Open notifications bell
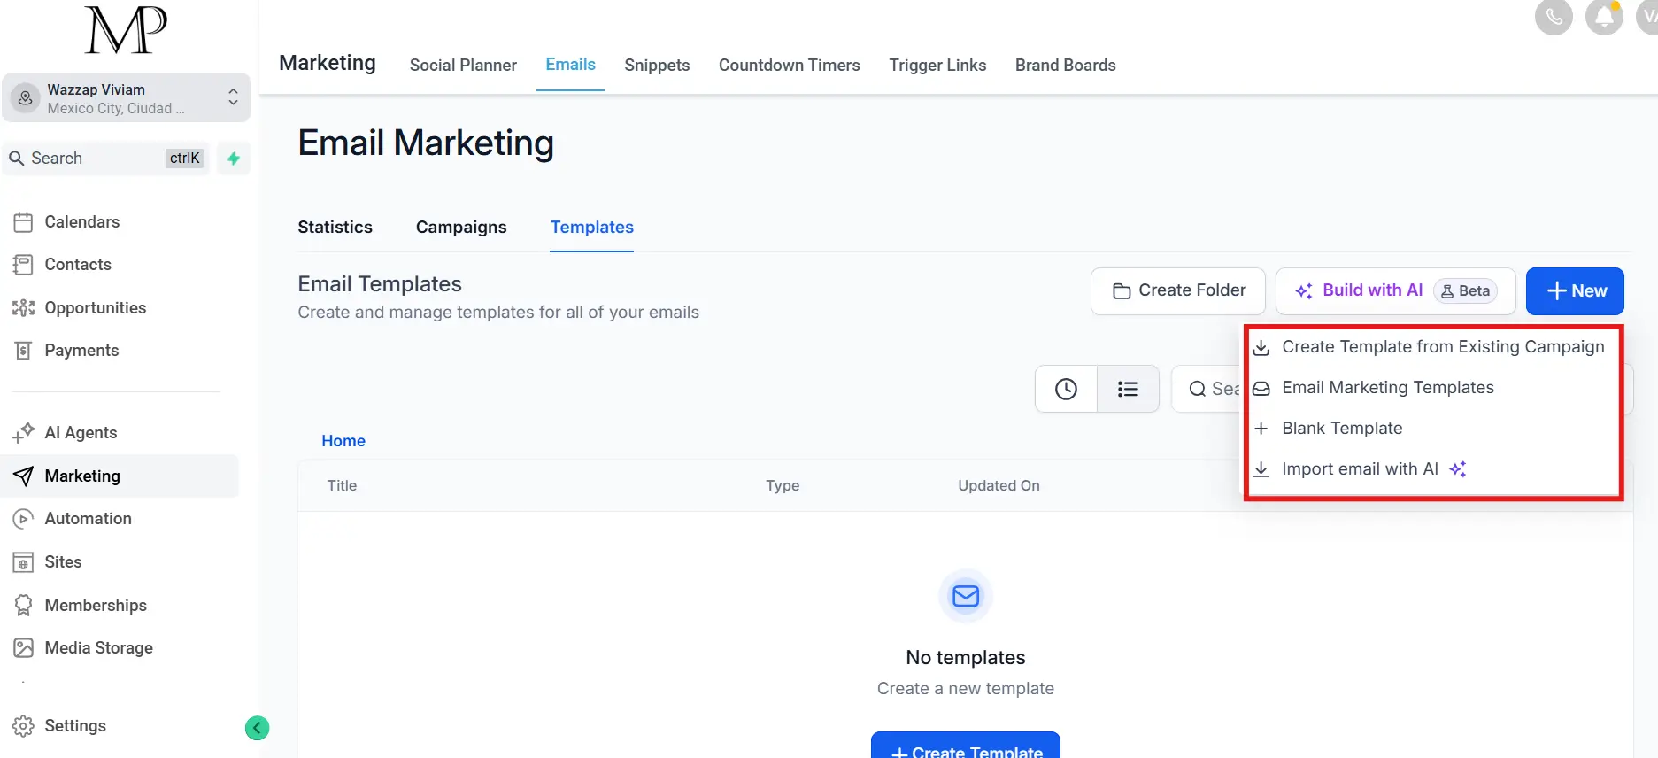Screen dimensions: 1658x758 tap(1604, 17)
